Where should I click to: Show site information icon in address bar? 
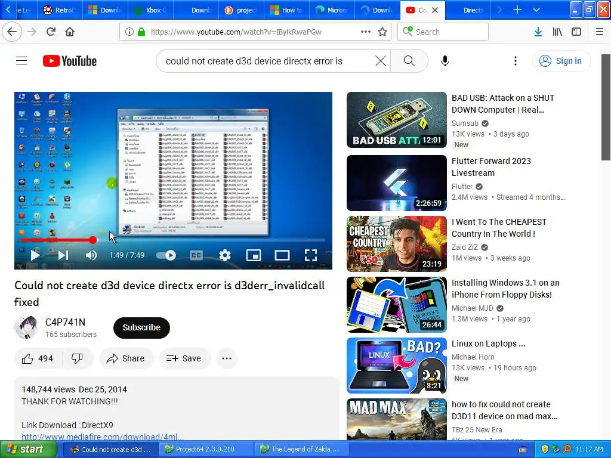pos(129,32)
